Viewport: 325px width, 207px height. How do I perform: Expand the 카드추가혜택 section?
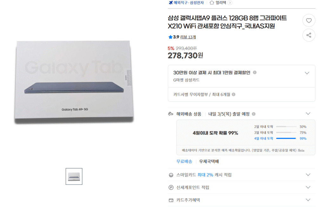[x=308, y=200]
